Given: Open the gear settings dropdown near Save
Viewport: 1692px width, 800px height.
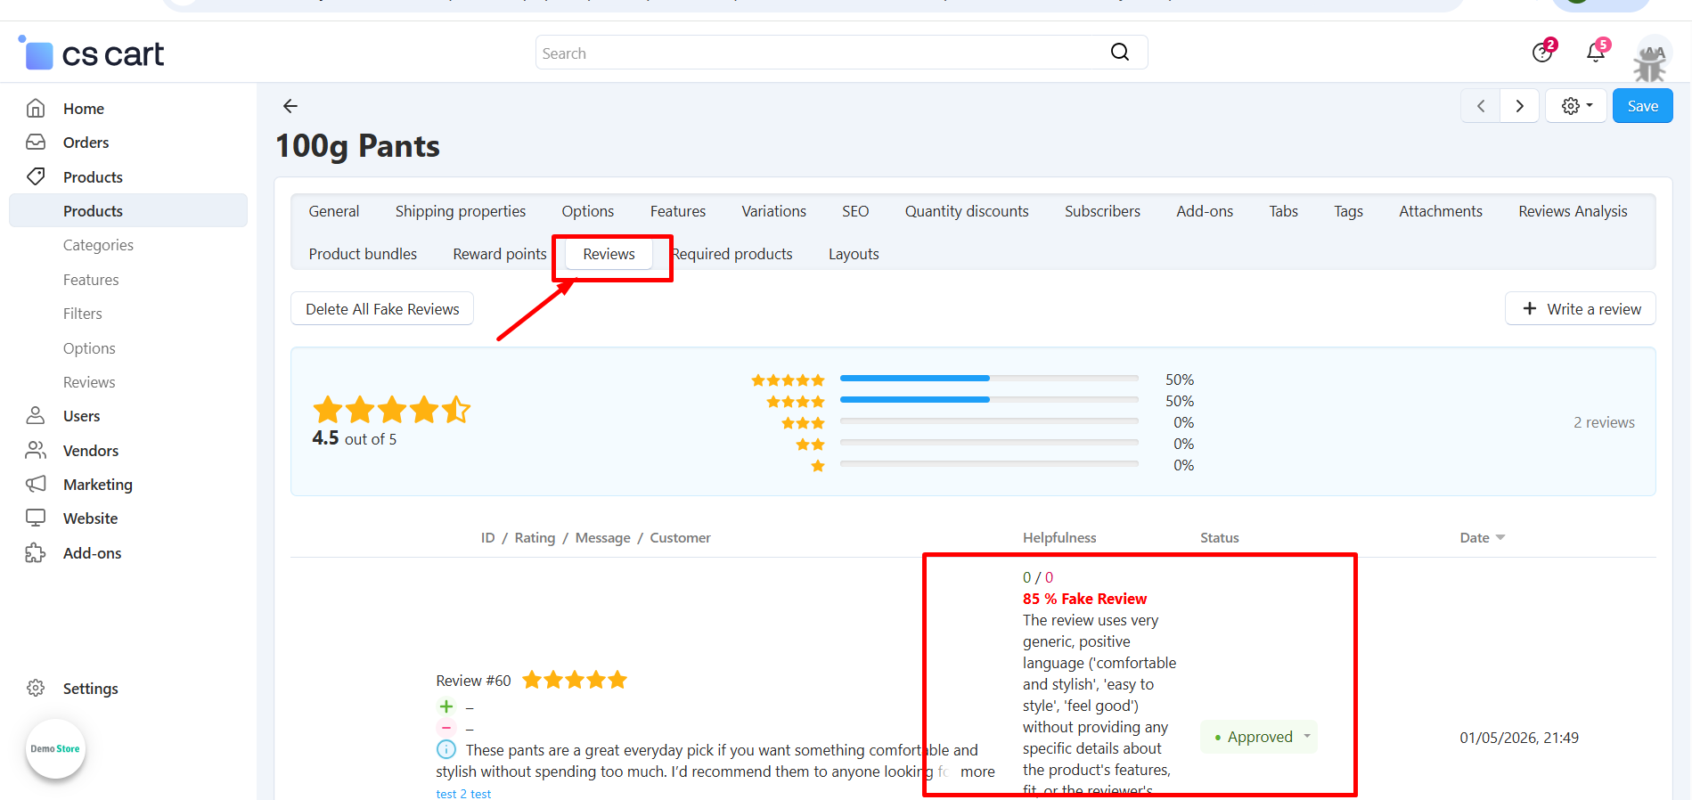Looking at the screenshot, I should (x=1576, y=106).
